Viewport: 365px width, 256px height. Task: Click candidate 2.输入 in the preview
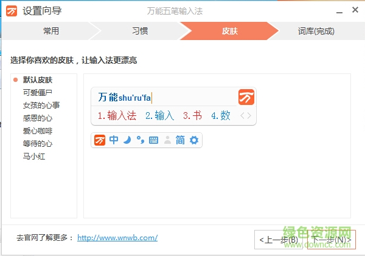159,115
